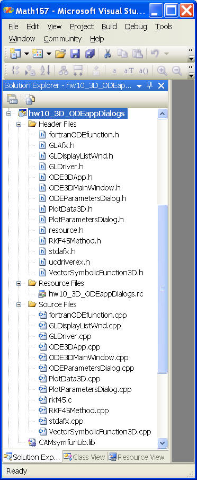This screenshot has height=480, width=197.
Task: Select RKF45Method.cpp in the tree
Action: click(x=78, y=411)
